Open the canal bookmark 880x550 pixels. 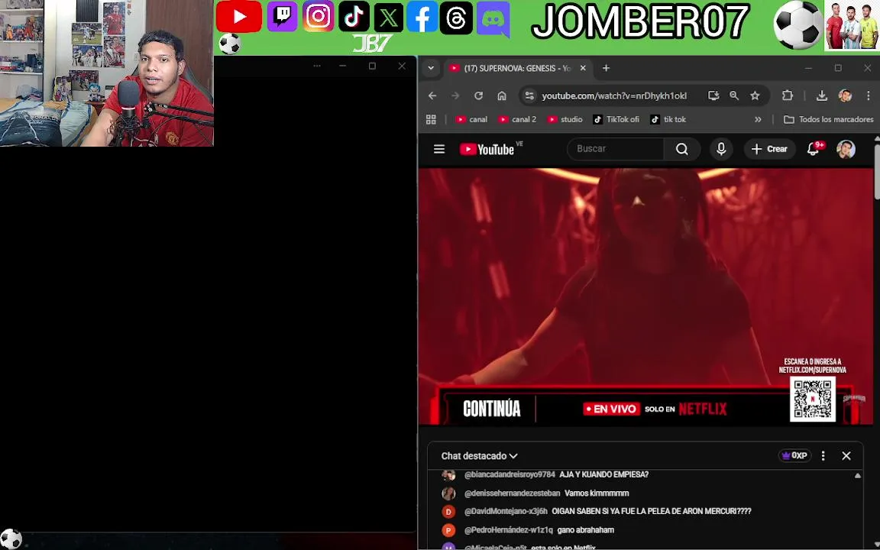pos(471,119)
